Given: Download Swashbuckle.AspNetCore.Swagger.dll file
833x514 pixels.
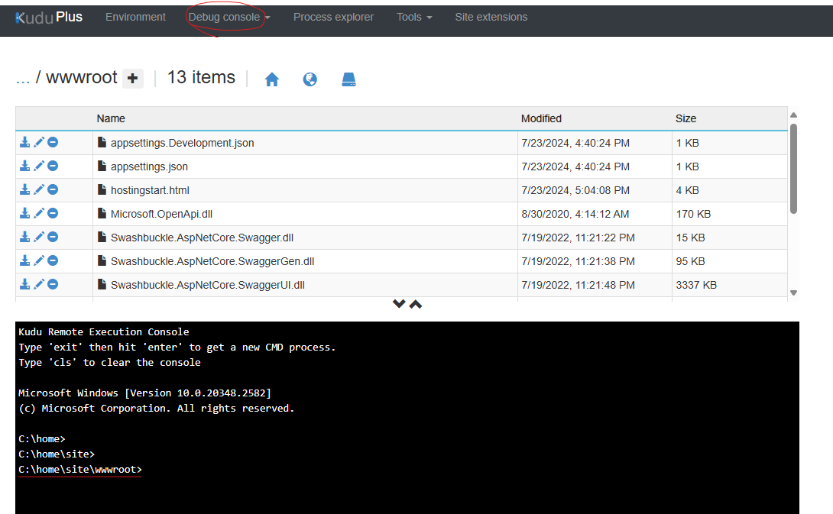Looking at the screenshot, I should click(25, 237).
